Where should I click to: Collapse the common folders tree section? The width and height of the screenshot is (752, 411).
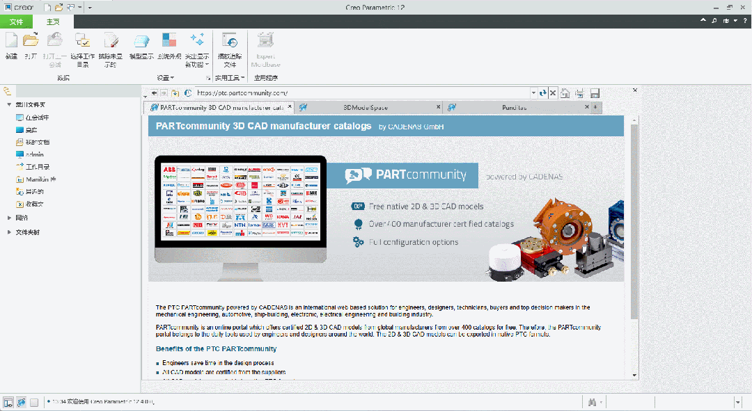click(x=9, y=104)
